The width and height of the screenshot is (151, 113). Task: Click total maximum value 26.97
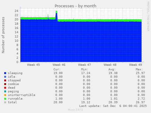pyautogui.click(x=140, y=102)
